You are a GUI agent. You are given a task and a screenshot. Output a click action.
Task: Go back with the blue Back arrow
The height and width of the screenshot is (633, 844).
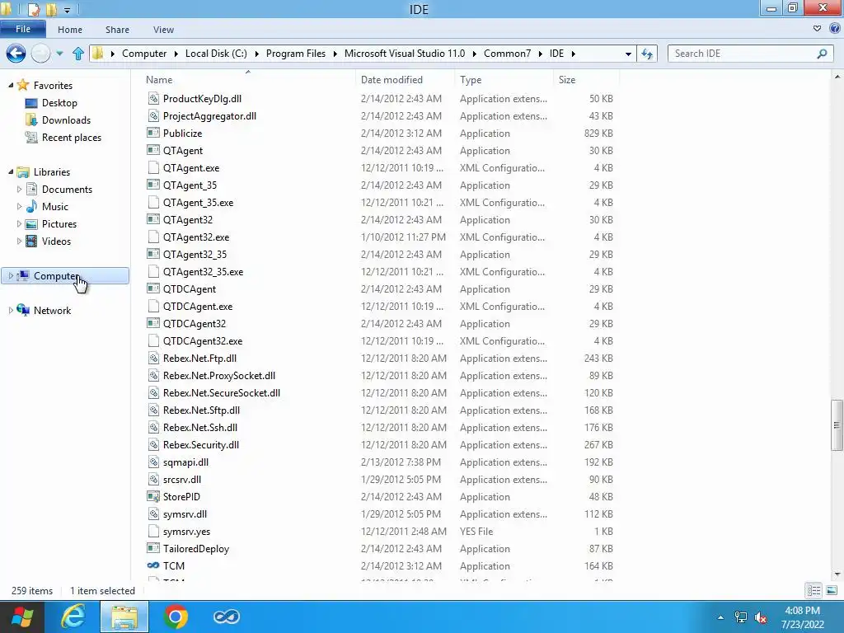pos(16,54)
